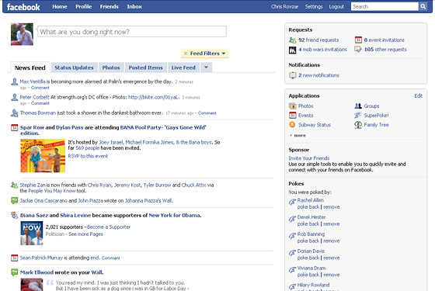Viewport: 435px width, 291px height.
Task: Click remove under Derek Hester
Action: tap(331, 224)
